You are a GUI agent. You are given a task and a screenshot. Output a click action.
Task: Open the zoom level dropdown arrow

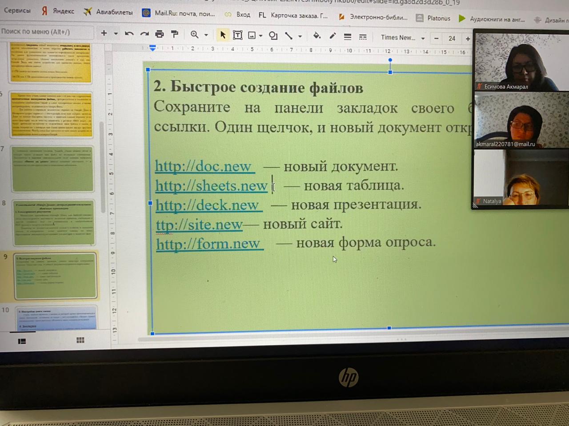click(206, 35)
